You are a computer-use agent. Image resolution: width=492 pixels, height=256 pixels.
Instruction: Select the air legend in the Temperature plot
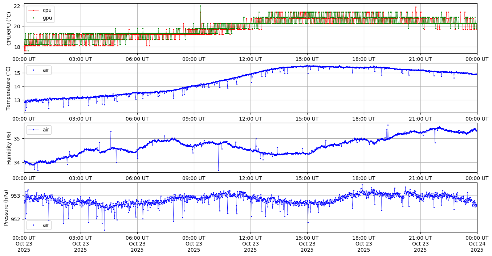point(39,70)
